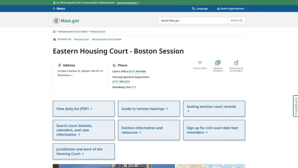Open Guide to remote hearings card

point(149,108)
